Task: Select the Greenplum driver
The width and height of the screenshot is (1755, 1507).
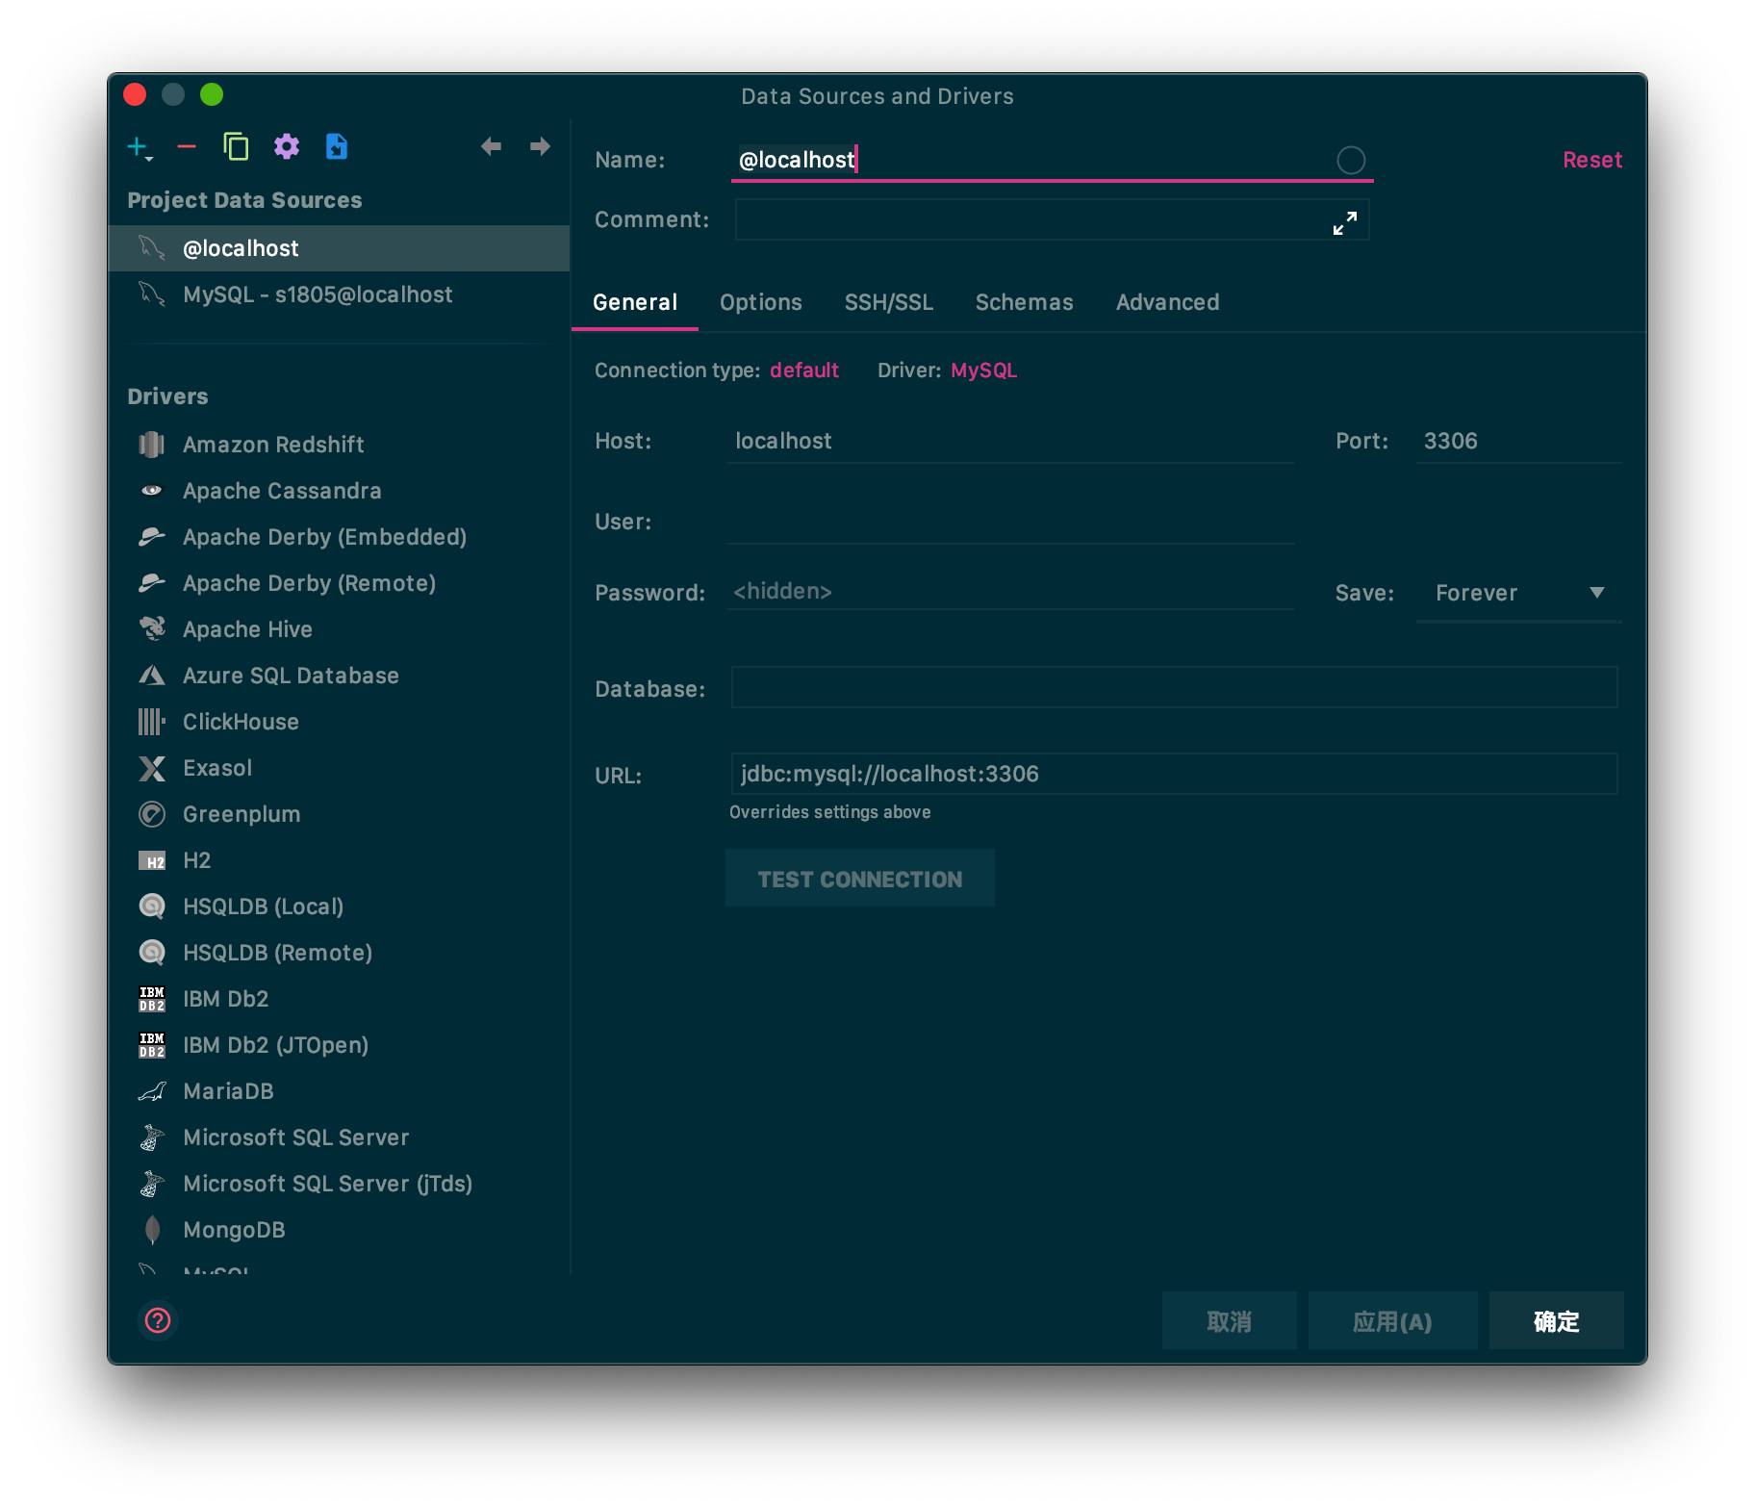Action: (339, 814)
